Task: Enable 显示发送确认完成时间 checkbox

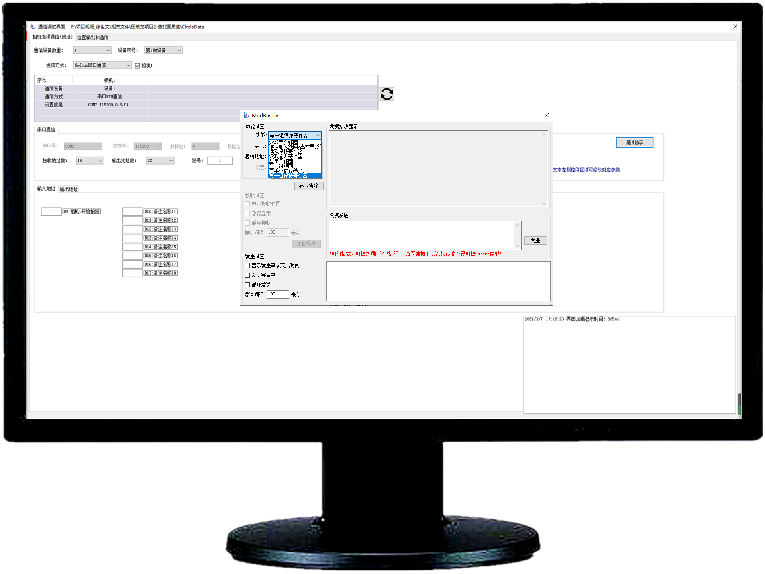Action: [247, 265]
